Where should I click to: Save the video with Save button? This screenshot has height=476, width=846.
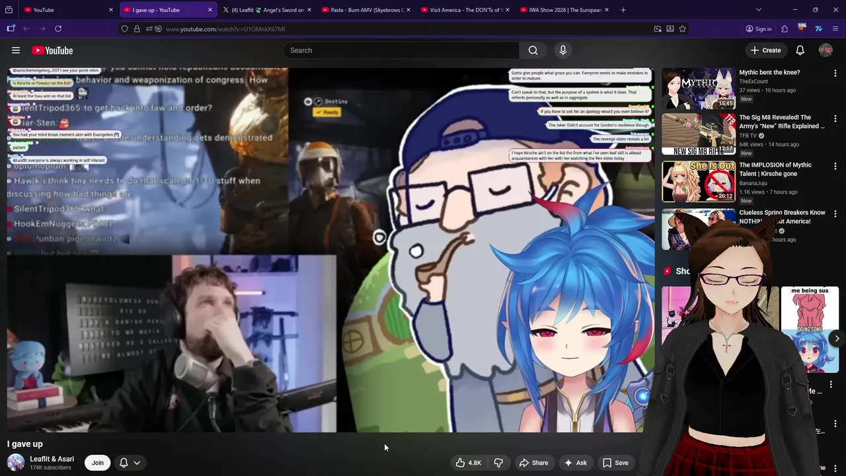click(615, 463)
